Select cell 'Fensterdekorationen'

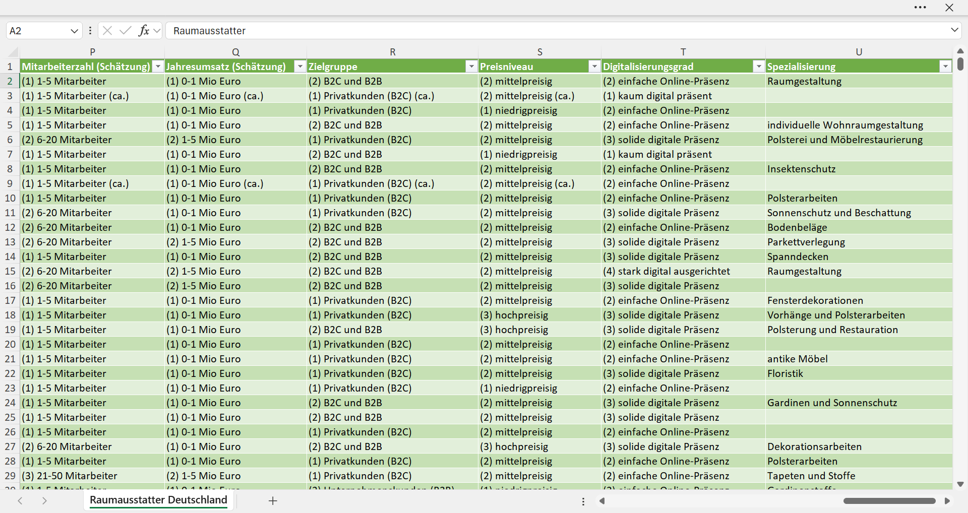[x=859, y=300]
